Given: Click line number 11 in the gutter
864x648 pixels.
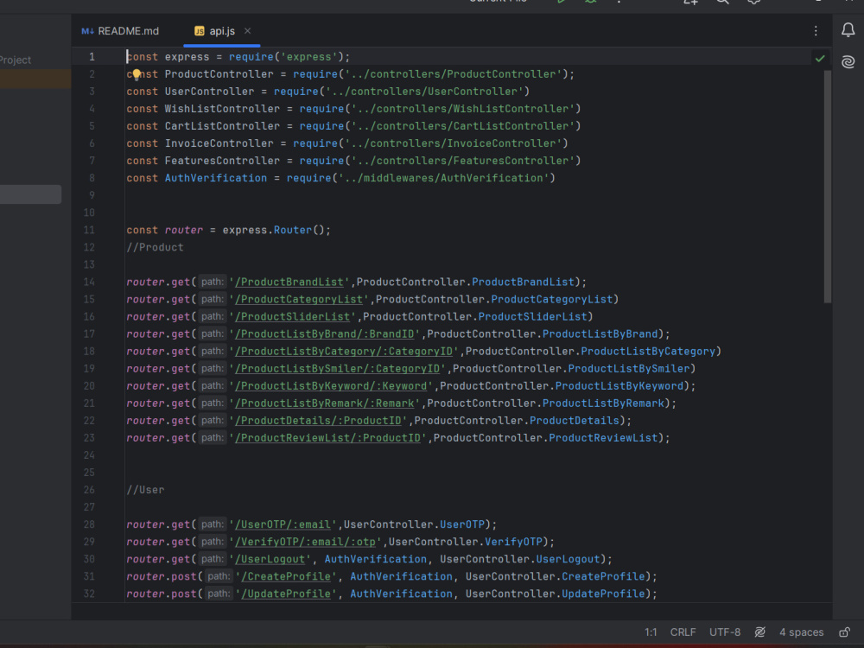Looking at the screenshot, I should pos(89,230).
